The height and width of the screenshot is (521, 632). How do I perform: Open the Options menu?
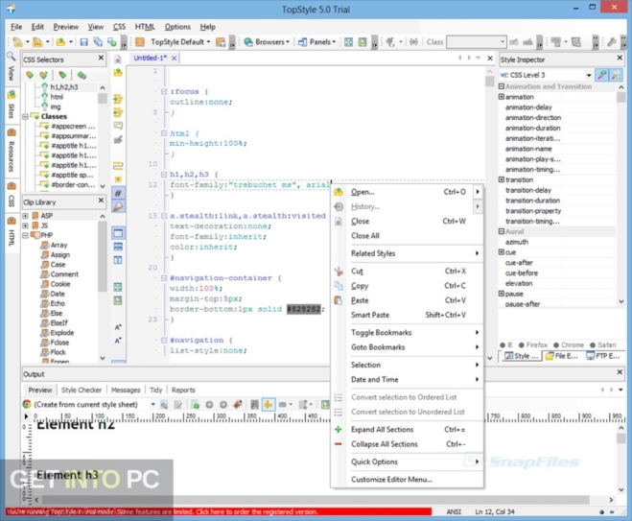coord(177,27)
